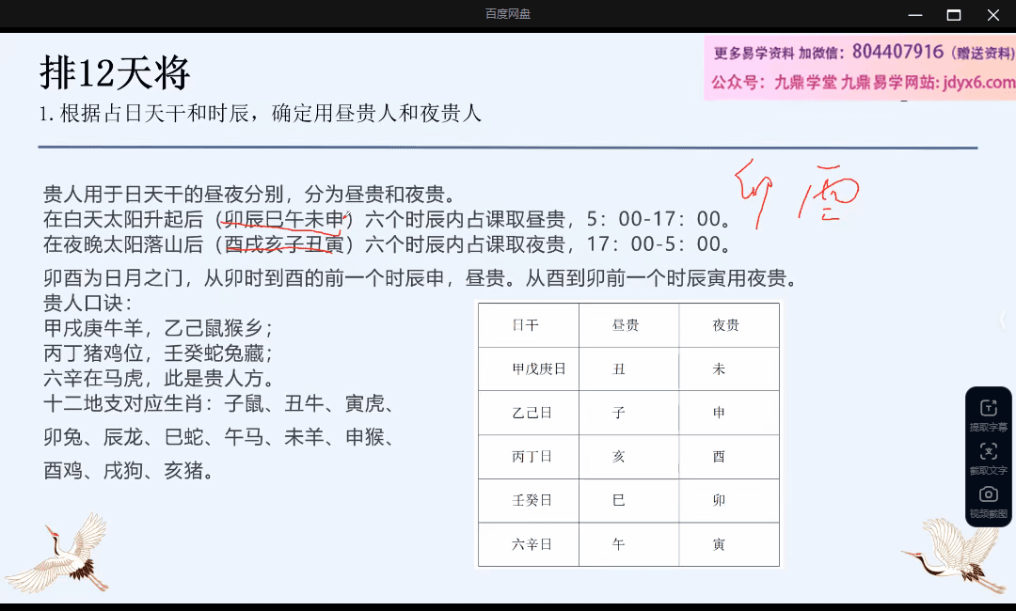Minimize the 百度网盘 player window
The height and width of the screenshot is (611, 1016).
(x=914, y=14)
